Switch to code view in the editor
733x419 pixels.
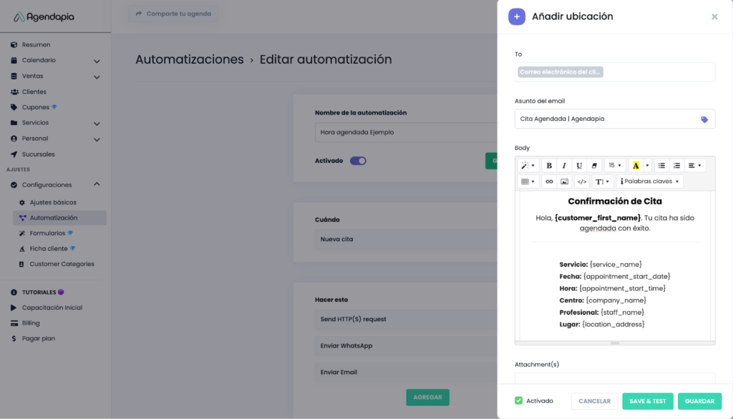tap(581, 182)
